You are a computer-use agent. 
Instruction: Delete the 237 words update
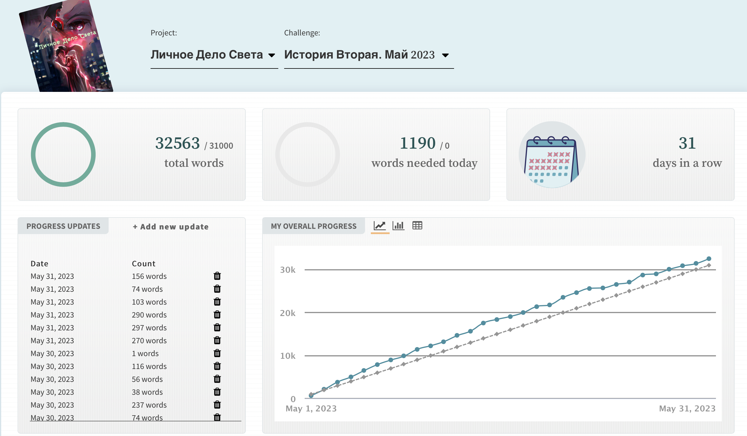[217, 405]
